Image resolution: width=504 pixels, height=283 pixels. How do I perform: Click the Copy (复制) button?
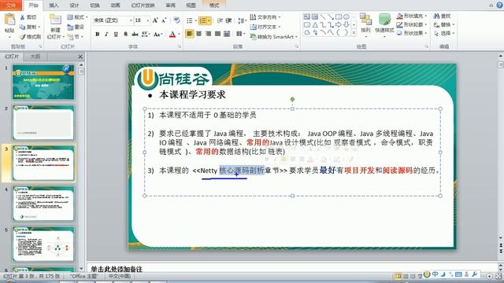(30, 28)
